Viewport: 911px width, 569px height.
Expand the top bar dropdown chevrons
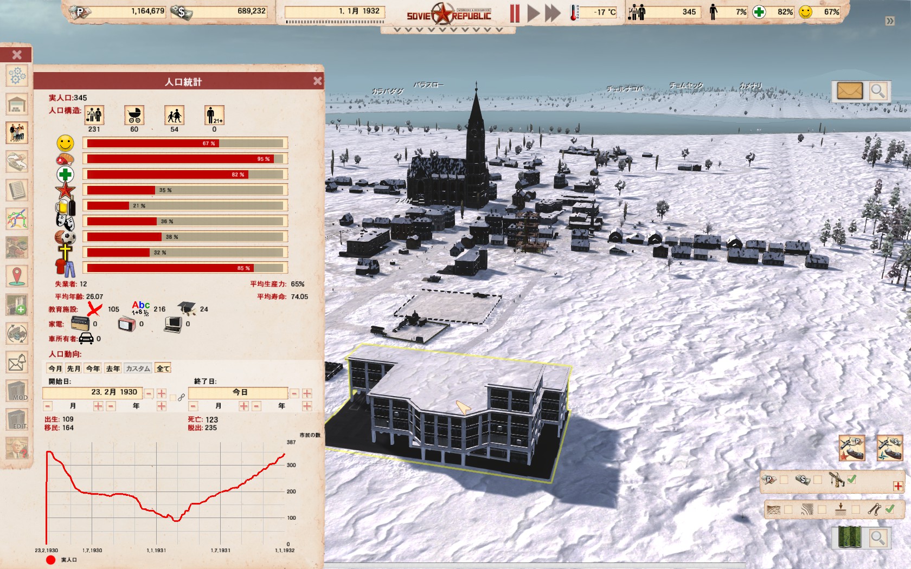pos(448,30)
